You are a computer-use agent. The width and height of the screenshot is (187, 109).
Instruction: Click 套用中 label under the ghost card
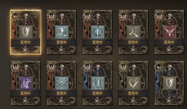point(62,42)
